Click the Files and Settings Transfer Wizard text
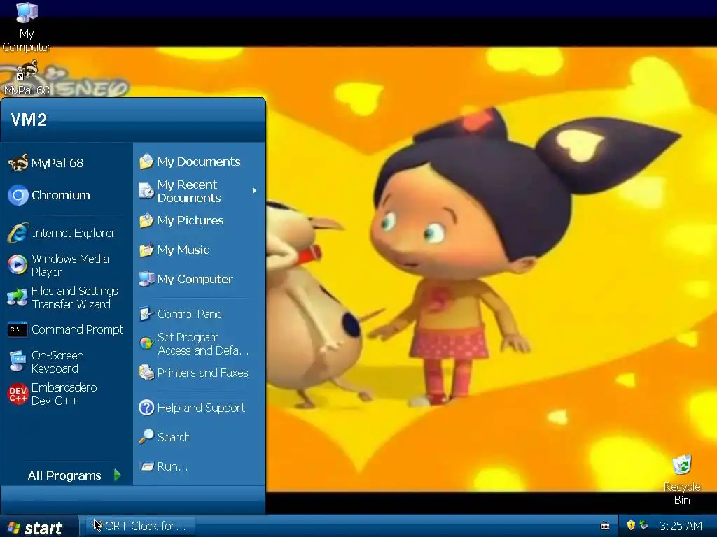Image resolution: width=717 pixels, height=537 pixels. tap(74, 298)
